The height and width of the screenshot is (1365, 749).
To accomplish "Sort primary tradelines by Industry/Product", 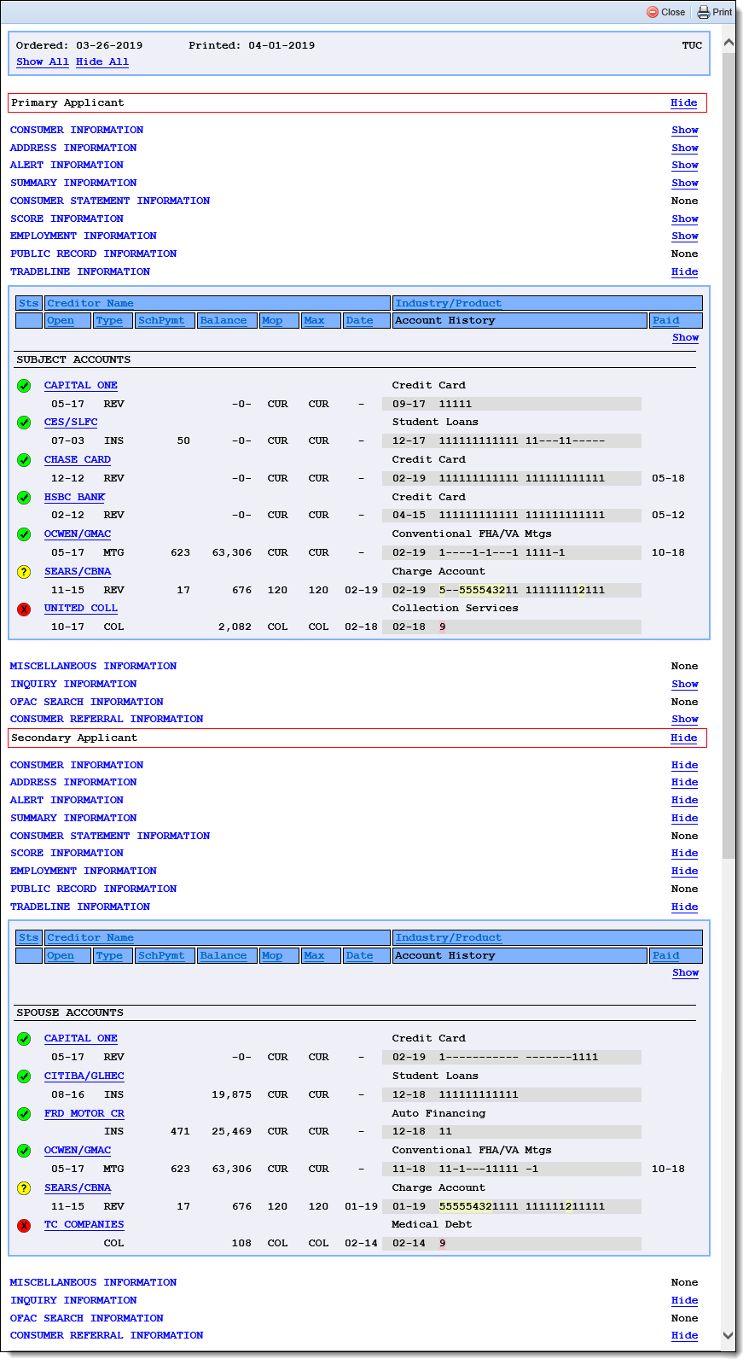I will click(x=449, y=303).
